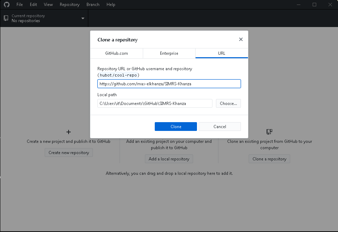Click the Create new repository button
338x232 pixels.
point(68,152)
